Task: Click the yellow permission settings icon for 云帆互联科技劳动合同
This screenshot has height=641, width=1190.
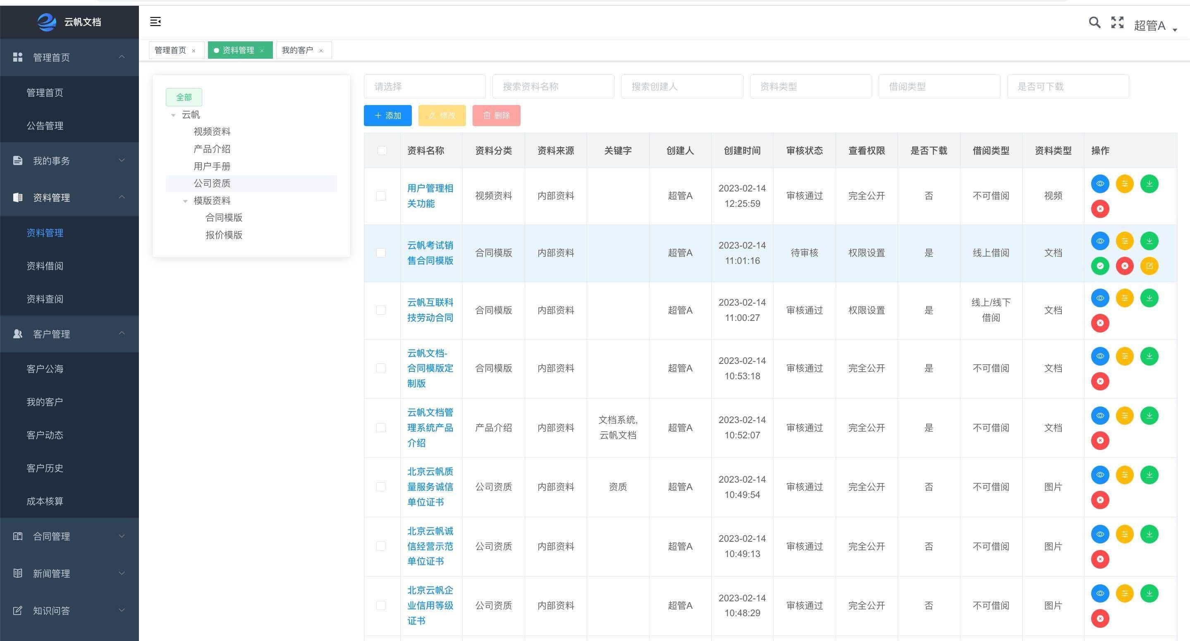Action: [1125, 298]
